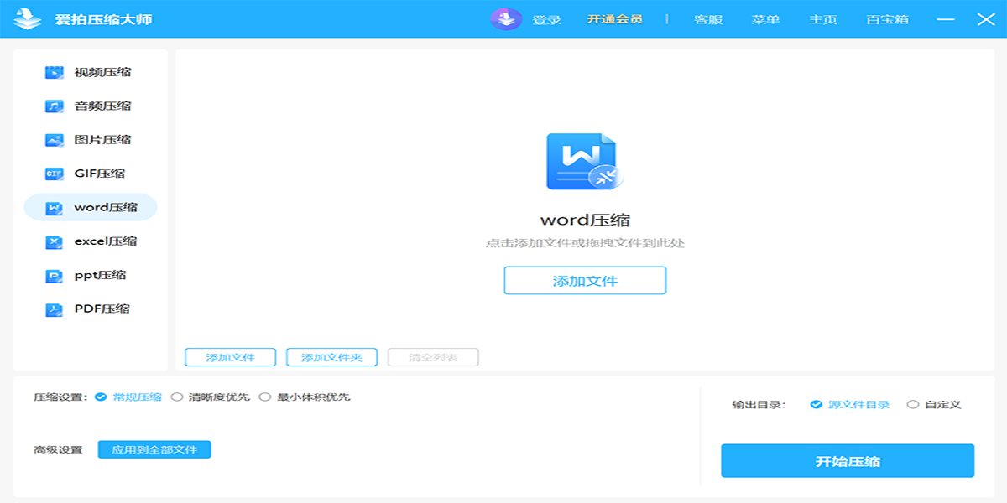Click 应用到全部文件 next to 高级设置
Screen dimensions: 1007x503
(154, 450)
